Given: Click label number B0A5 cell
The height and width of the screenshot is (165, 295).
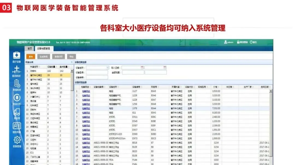Looking at the screenshot, I should (x=154, y=91).
